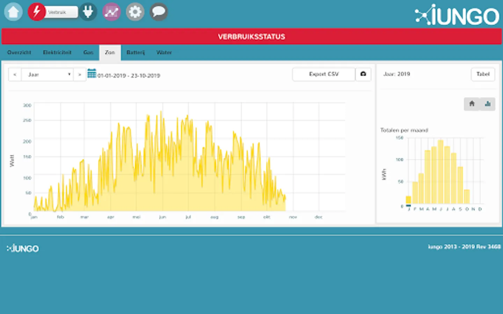
Task: Open the power plug icon
Action: 88,12
